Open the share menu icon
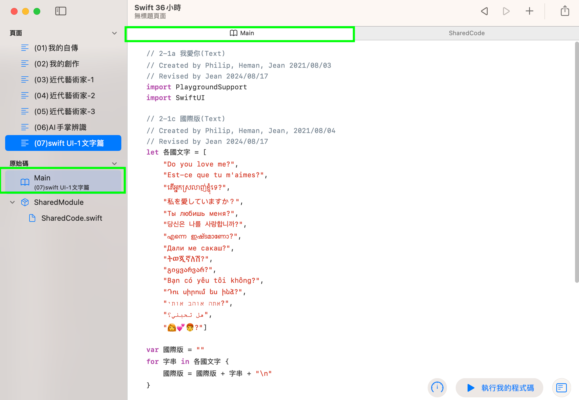Image resolution: width=579 pixels, height=400 pixels. [565, 11]
